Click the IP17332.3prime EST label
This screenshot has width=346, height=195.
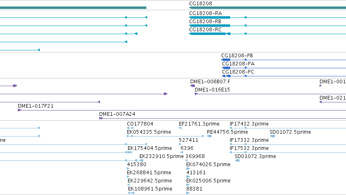tap(249, 140)
